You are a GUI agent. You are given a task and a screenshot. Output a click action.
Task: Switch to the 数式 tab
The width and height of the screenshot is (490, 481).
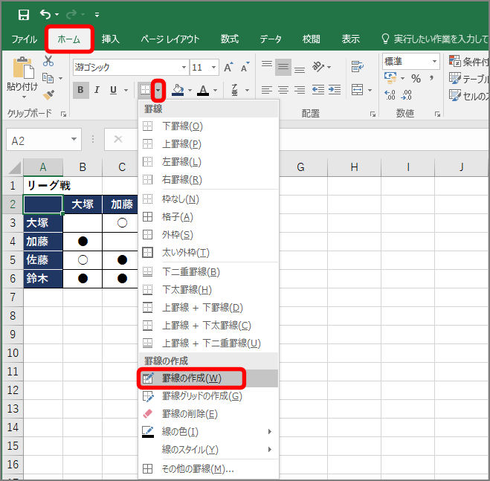(x=229, y=39)
